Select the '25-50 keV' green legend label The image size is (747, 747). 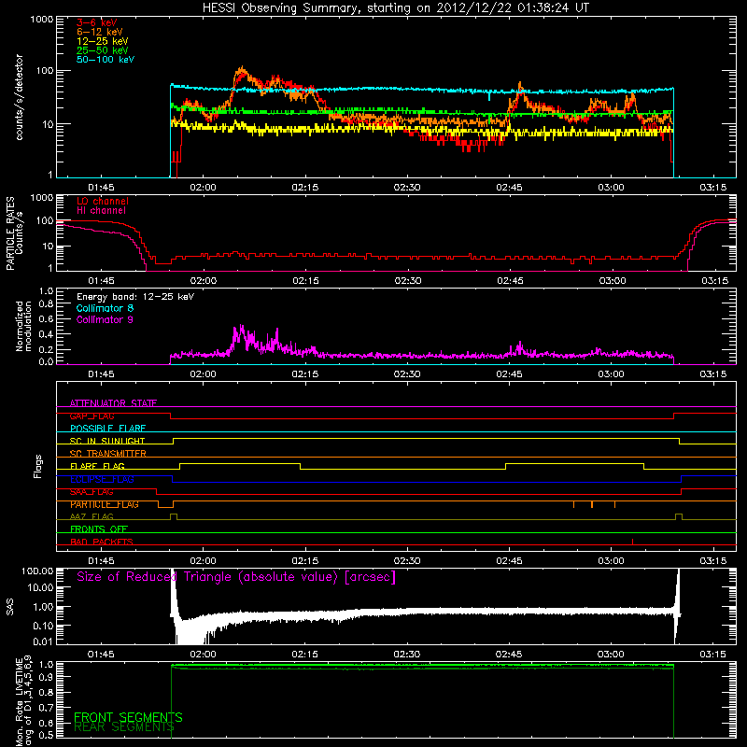[x=103, y=50]
